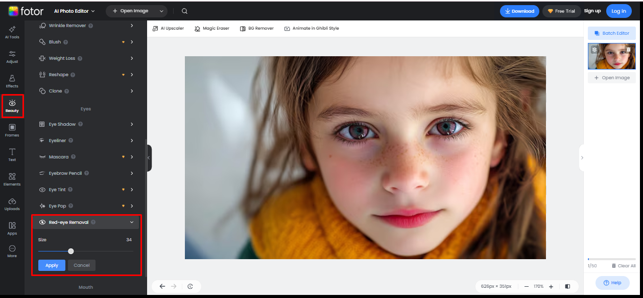Apply the red-eye removal
The image size is (643, 298).
pyautogui.click(x=51, y=265)
